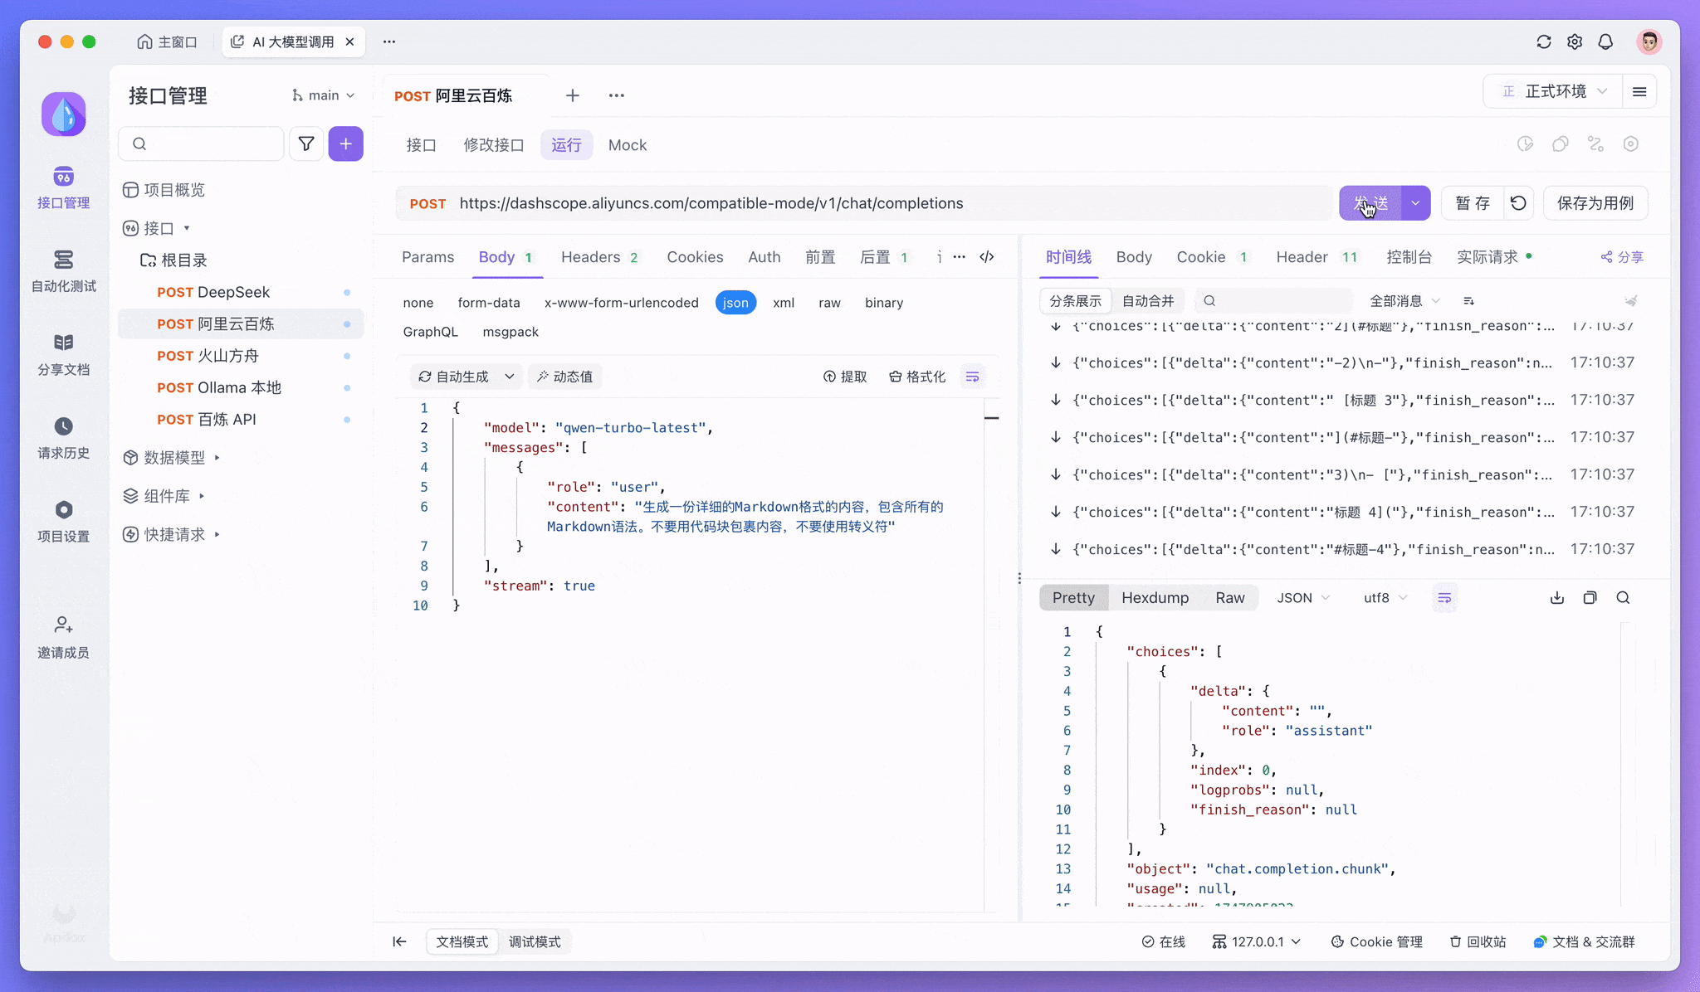The height and width of the screenshot is (992, 1700).
Task: Click the filter icon next to search
Action: coord(305,143)
